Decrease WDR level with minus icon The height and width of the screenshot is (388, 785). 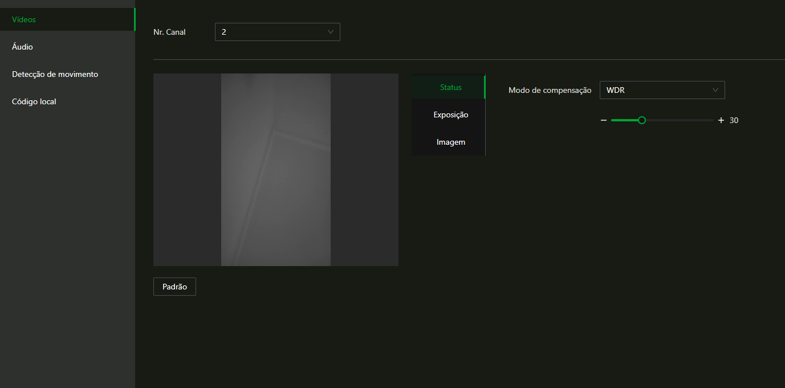click(x=604, y=120)
